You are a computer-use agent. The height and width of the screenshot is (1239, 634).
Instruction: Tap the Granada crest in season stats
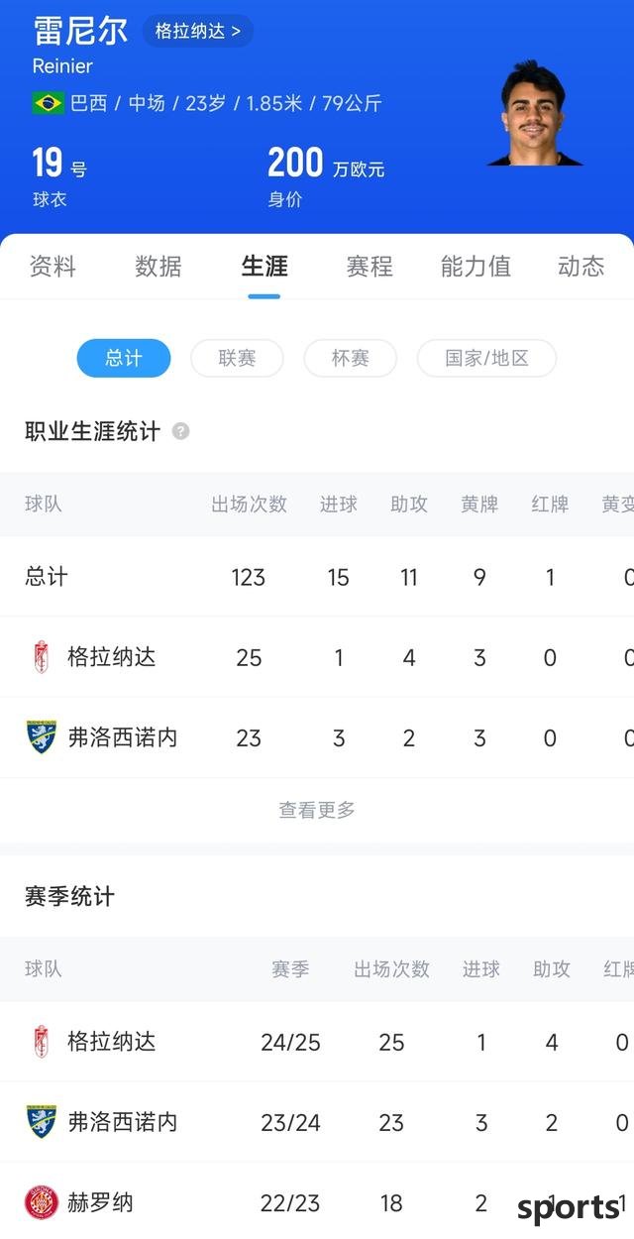click(42, 1042)
